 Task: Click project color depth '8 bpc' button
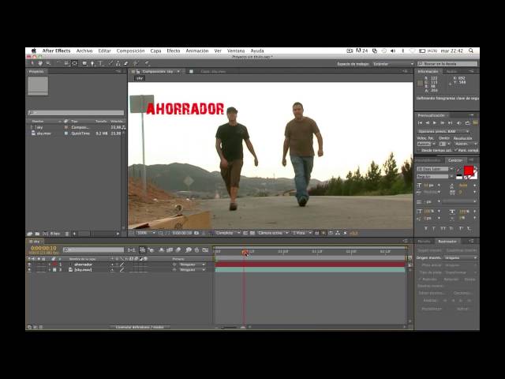click(55, 234)
